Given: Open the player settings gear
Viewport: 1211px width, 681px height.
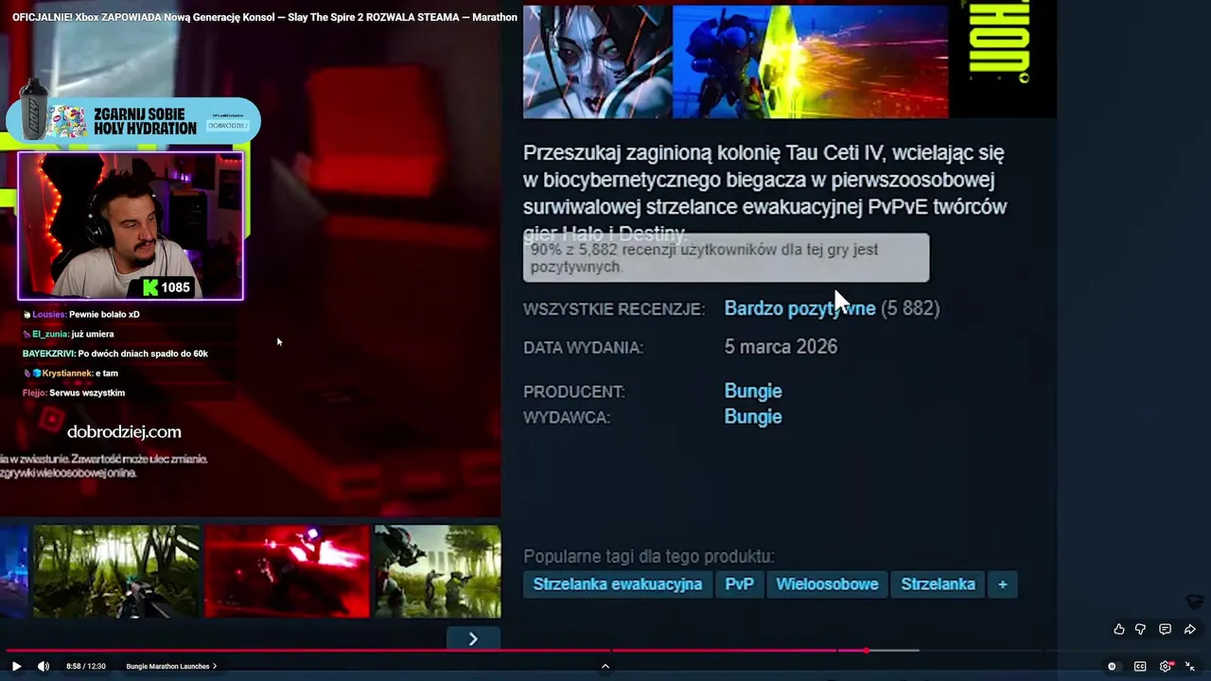Looking at the screenshot, I should [1166, 666].
